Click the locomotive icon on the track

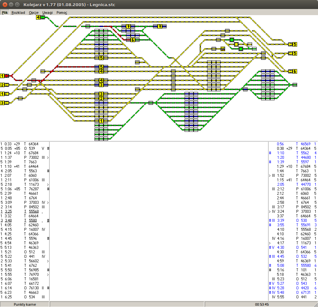(x=223, y=49)
